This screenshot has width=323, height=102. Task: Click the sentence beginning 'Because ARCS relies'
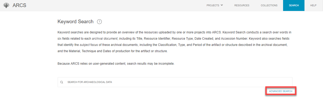click(x=116, y=64)
